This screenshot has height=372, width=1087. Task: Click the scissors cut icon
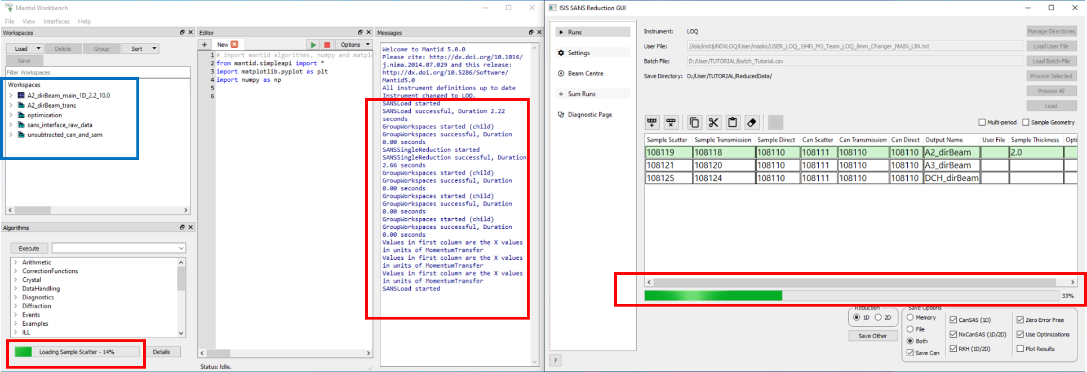point(713,123)
